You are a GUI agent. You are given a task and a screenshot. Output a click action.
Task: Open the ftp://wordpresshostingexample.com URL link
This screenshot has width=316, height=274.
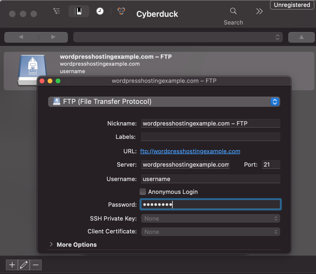coord(190,151)
